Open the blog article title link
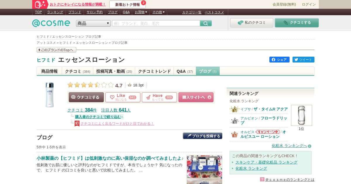The image size is (351, 184). (x=110, y=158)
